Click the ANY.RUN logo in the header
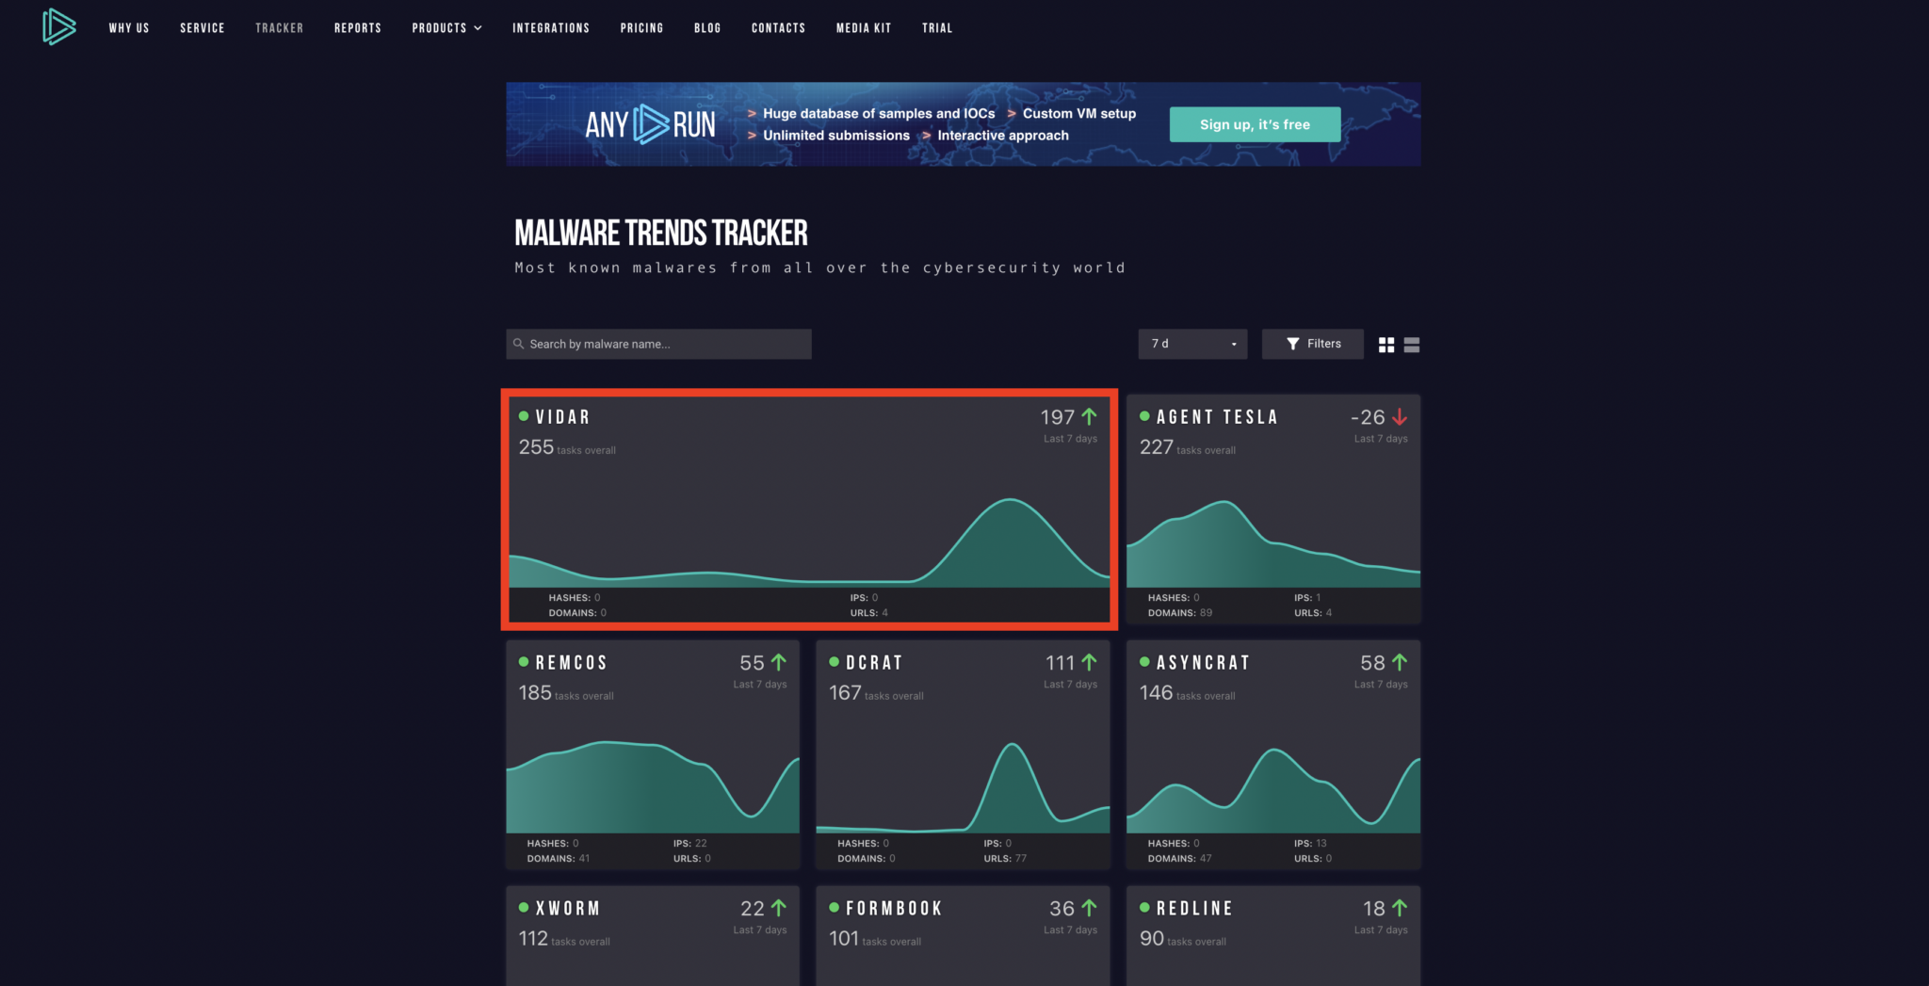Image resolution: width=1929 pixels, height=986 pixels. click(x=58, y=27)
